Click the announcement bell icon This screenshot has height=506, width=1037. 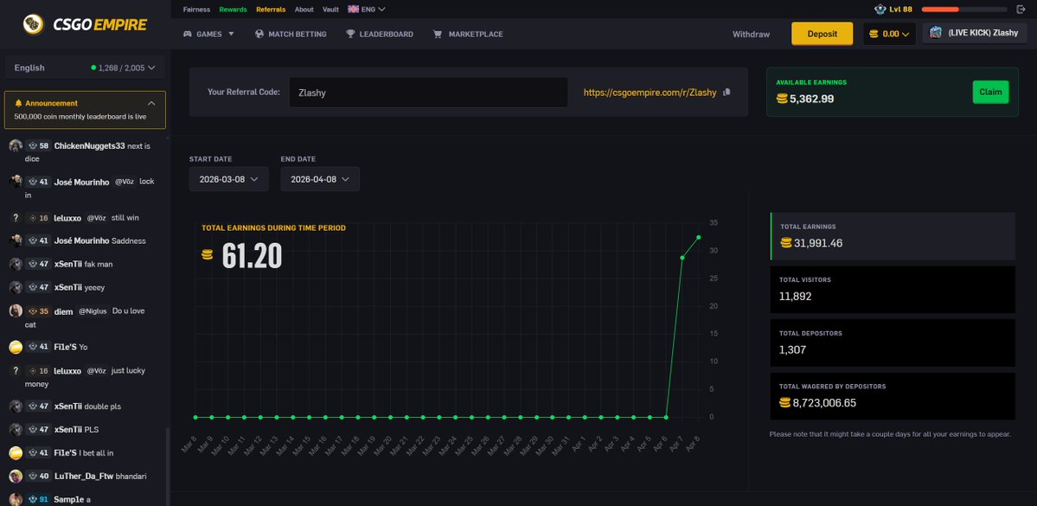pyautogui.click(x=18, y=103)
